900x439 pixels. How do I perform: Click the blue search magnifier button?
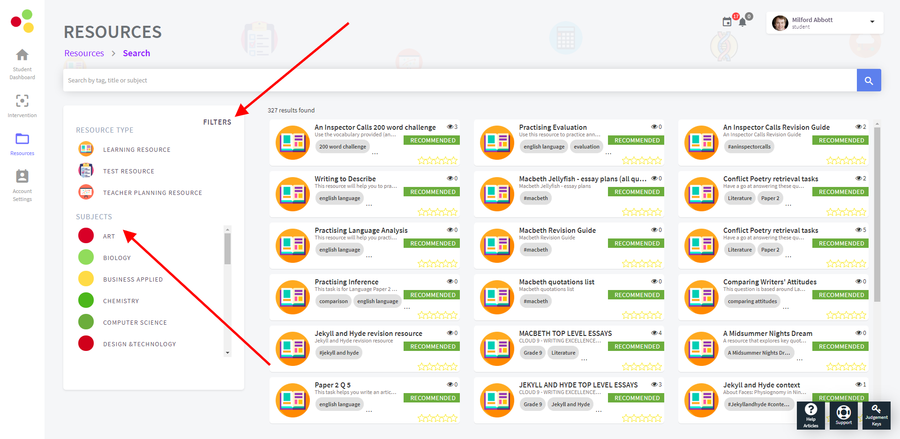click(x=869, y=81)
